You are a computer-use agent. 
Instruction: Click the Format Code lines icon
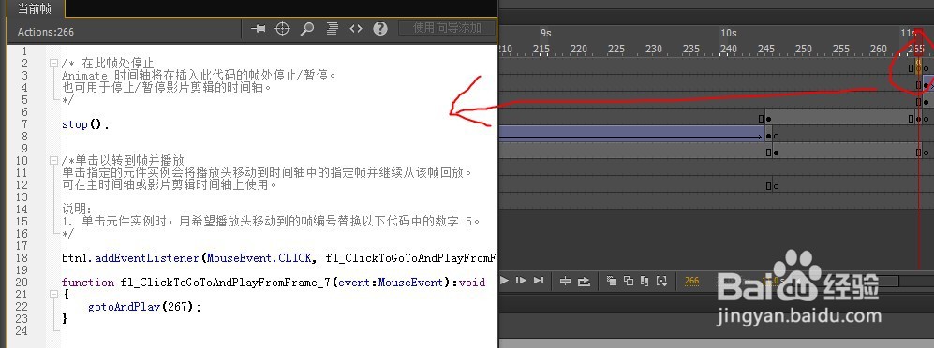point(333,29)
